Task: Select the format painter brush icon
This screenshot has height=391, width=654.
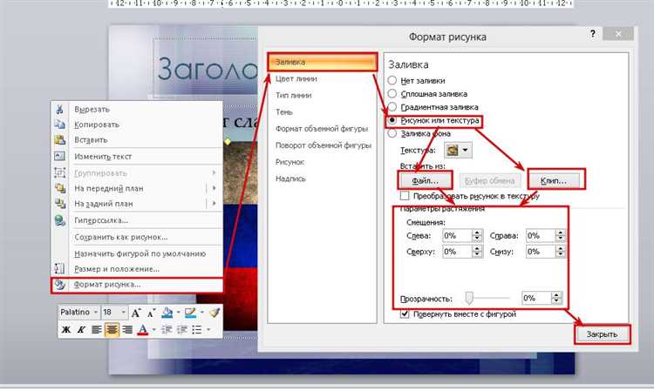Action: 215,313
